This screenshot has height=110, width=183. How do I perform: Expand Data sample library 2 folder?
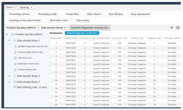pos(10,76)
